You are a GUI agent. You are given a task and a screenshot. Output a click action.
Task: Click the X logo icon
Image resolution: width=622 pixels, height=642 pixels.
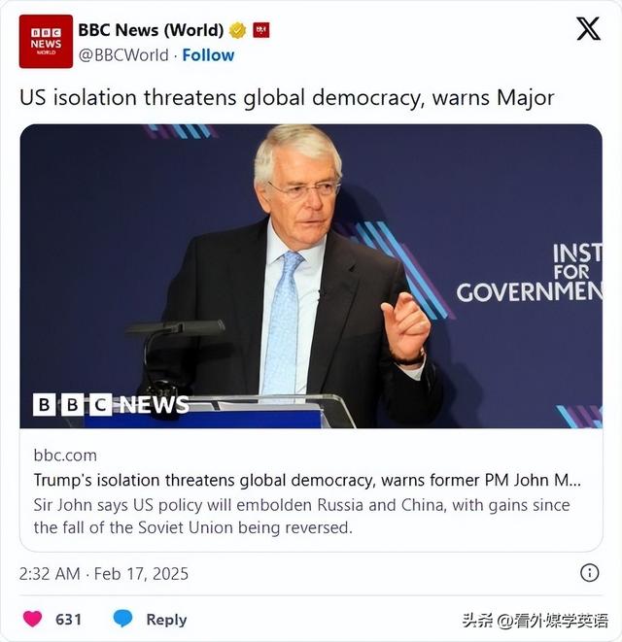click(x=588, y=29)
